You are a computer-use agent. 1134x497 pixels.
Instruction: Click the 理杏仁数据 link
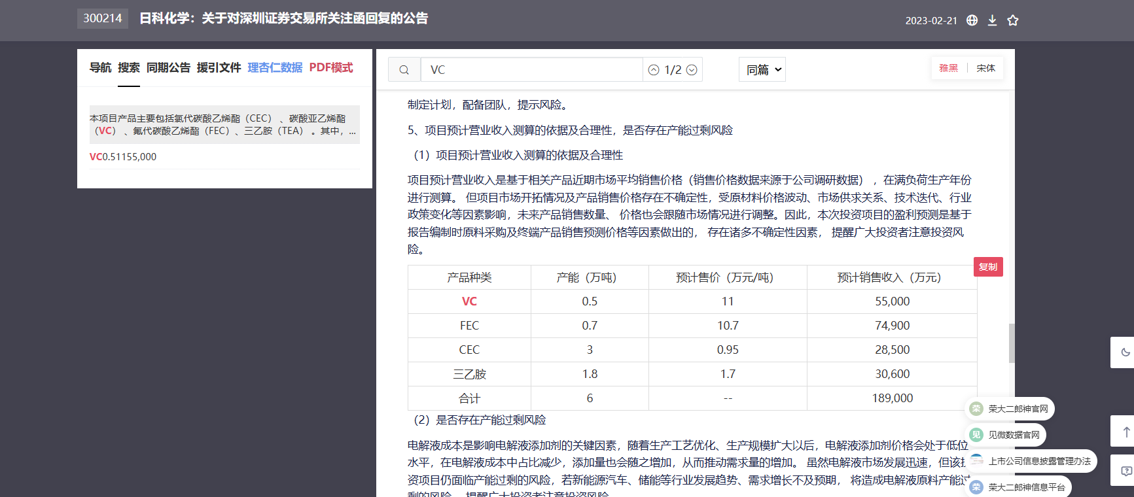click(x=275, y=67)
